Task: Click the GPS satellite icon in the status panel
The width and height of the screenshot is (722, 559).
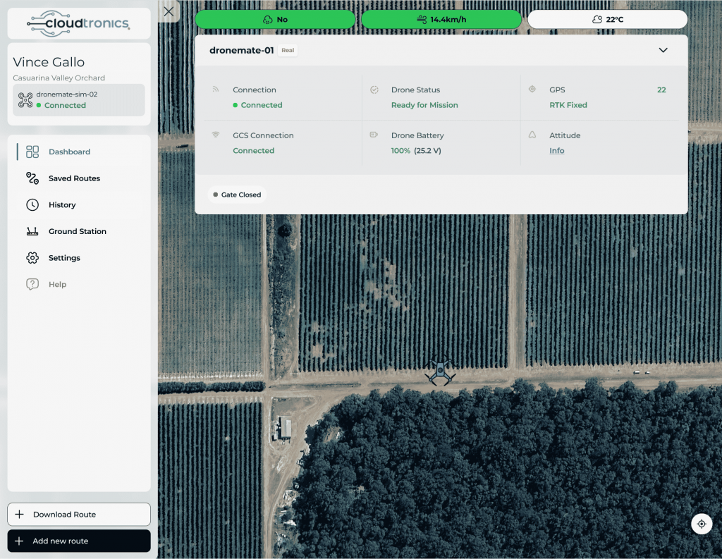Action: point(532,90)
